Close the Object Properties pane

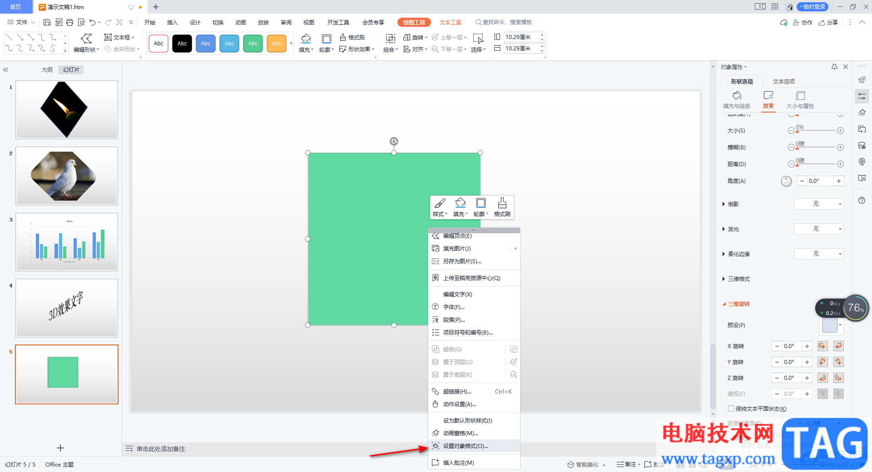846,67
